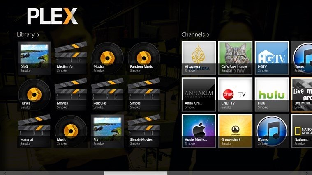Image resolution: width=312 pixels, height=175 pixels.
Task: Open the bottom-row iTunes channel tile
Action: point(272,131)
